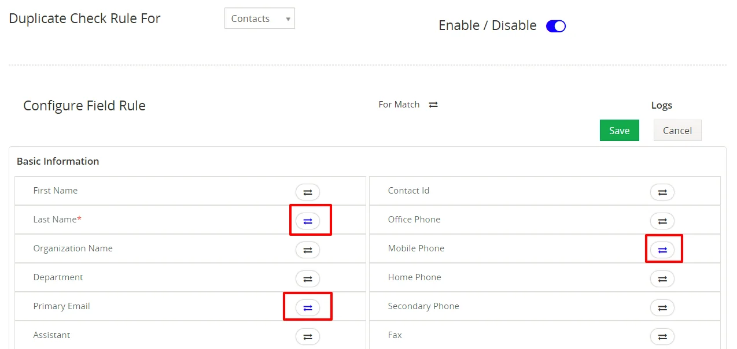Click the match icon for Contact Id

coord(662,192)
